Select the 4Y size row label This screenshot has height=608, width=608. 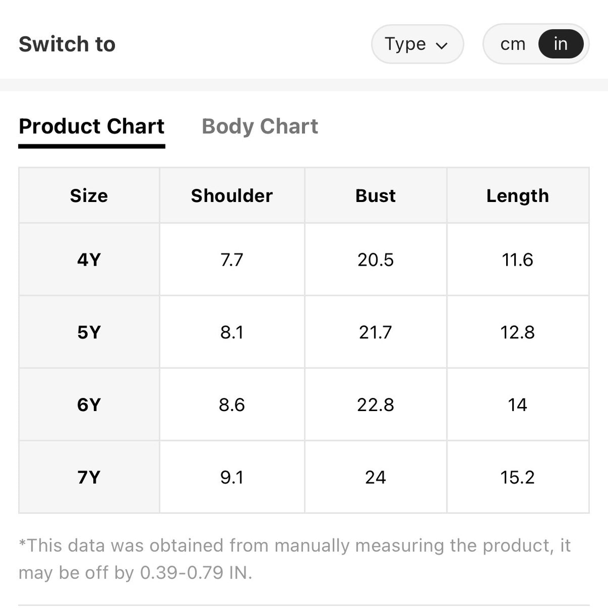(89, 260)
